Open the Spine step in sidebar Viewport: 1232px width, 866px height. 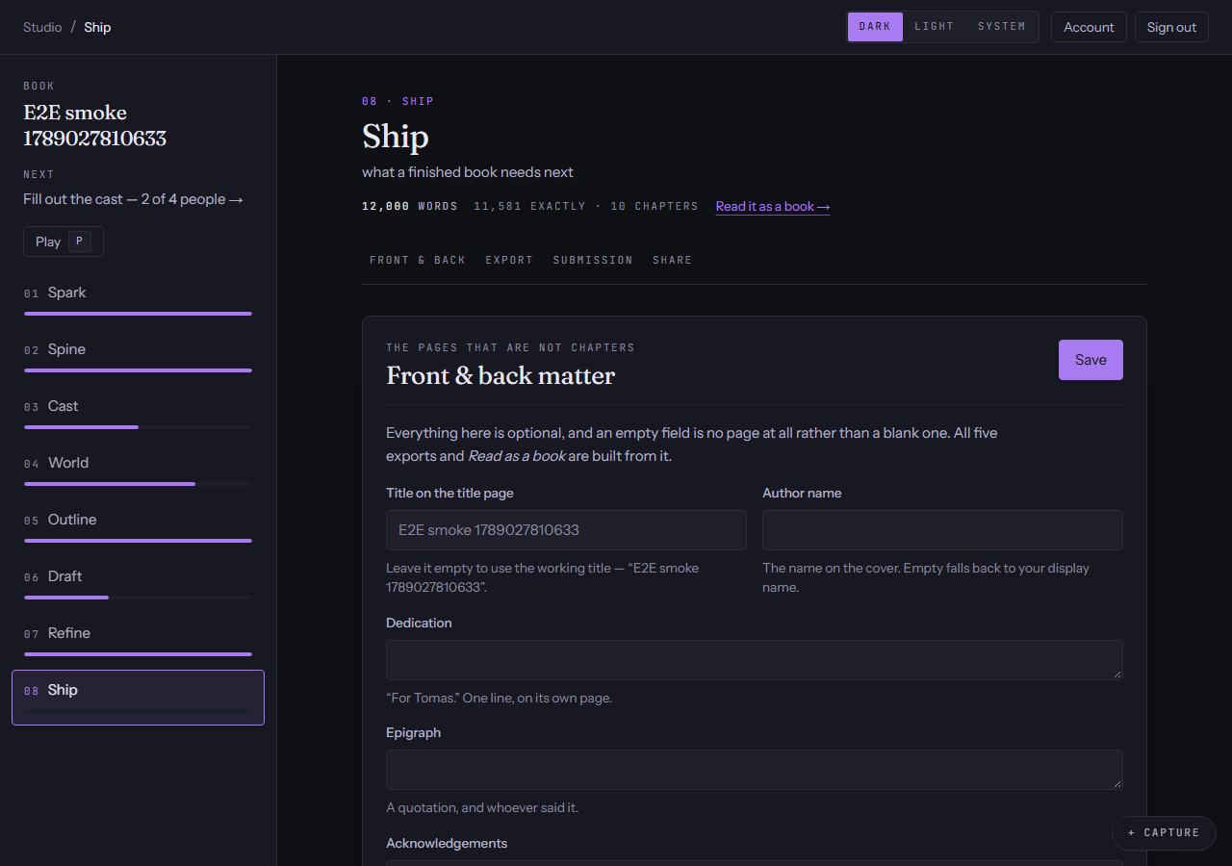(138, 355)
